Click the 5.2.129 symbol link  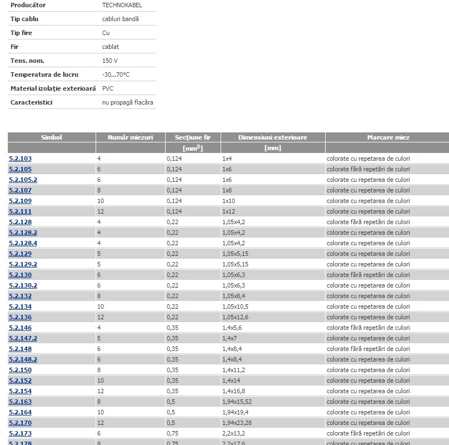click(20, 254)
